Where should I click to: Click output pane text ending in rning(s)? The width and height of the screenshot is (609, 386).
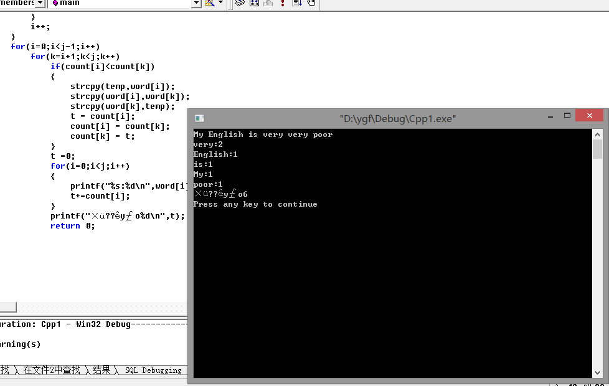(x=20, y=344)
